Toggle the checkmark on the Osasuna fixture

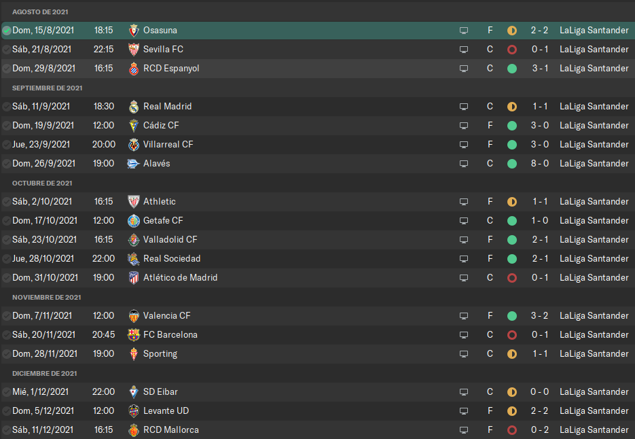(7, 31)
